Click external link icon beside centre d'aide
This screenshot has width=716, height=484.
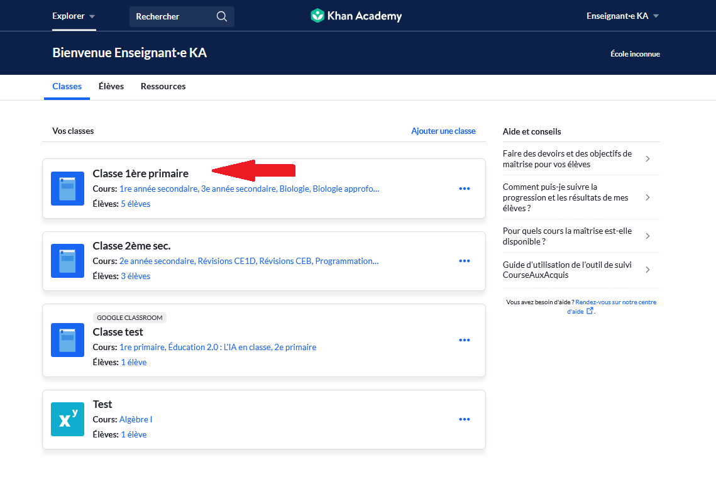click(590, 311)
